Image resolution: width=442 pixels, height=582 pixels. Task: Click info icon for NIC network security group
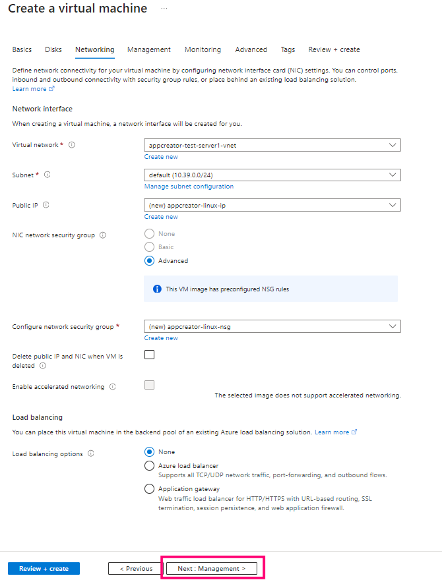click(103, 235)
